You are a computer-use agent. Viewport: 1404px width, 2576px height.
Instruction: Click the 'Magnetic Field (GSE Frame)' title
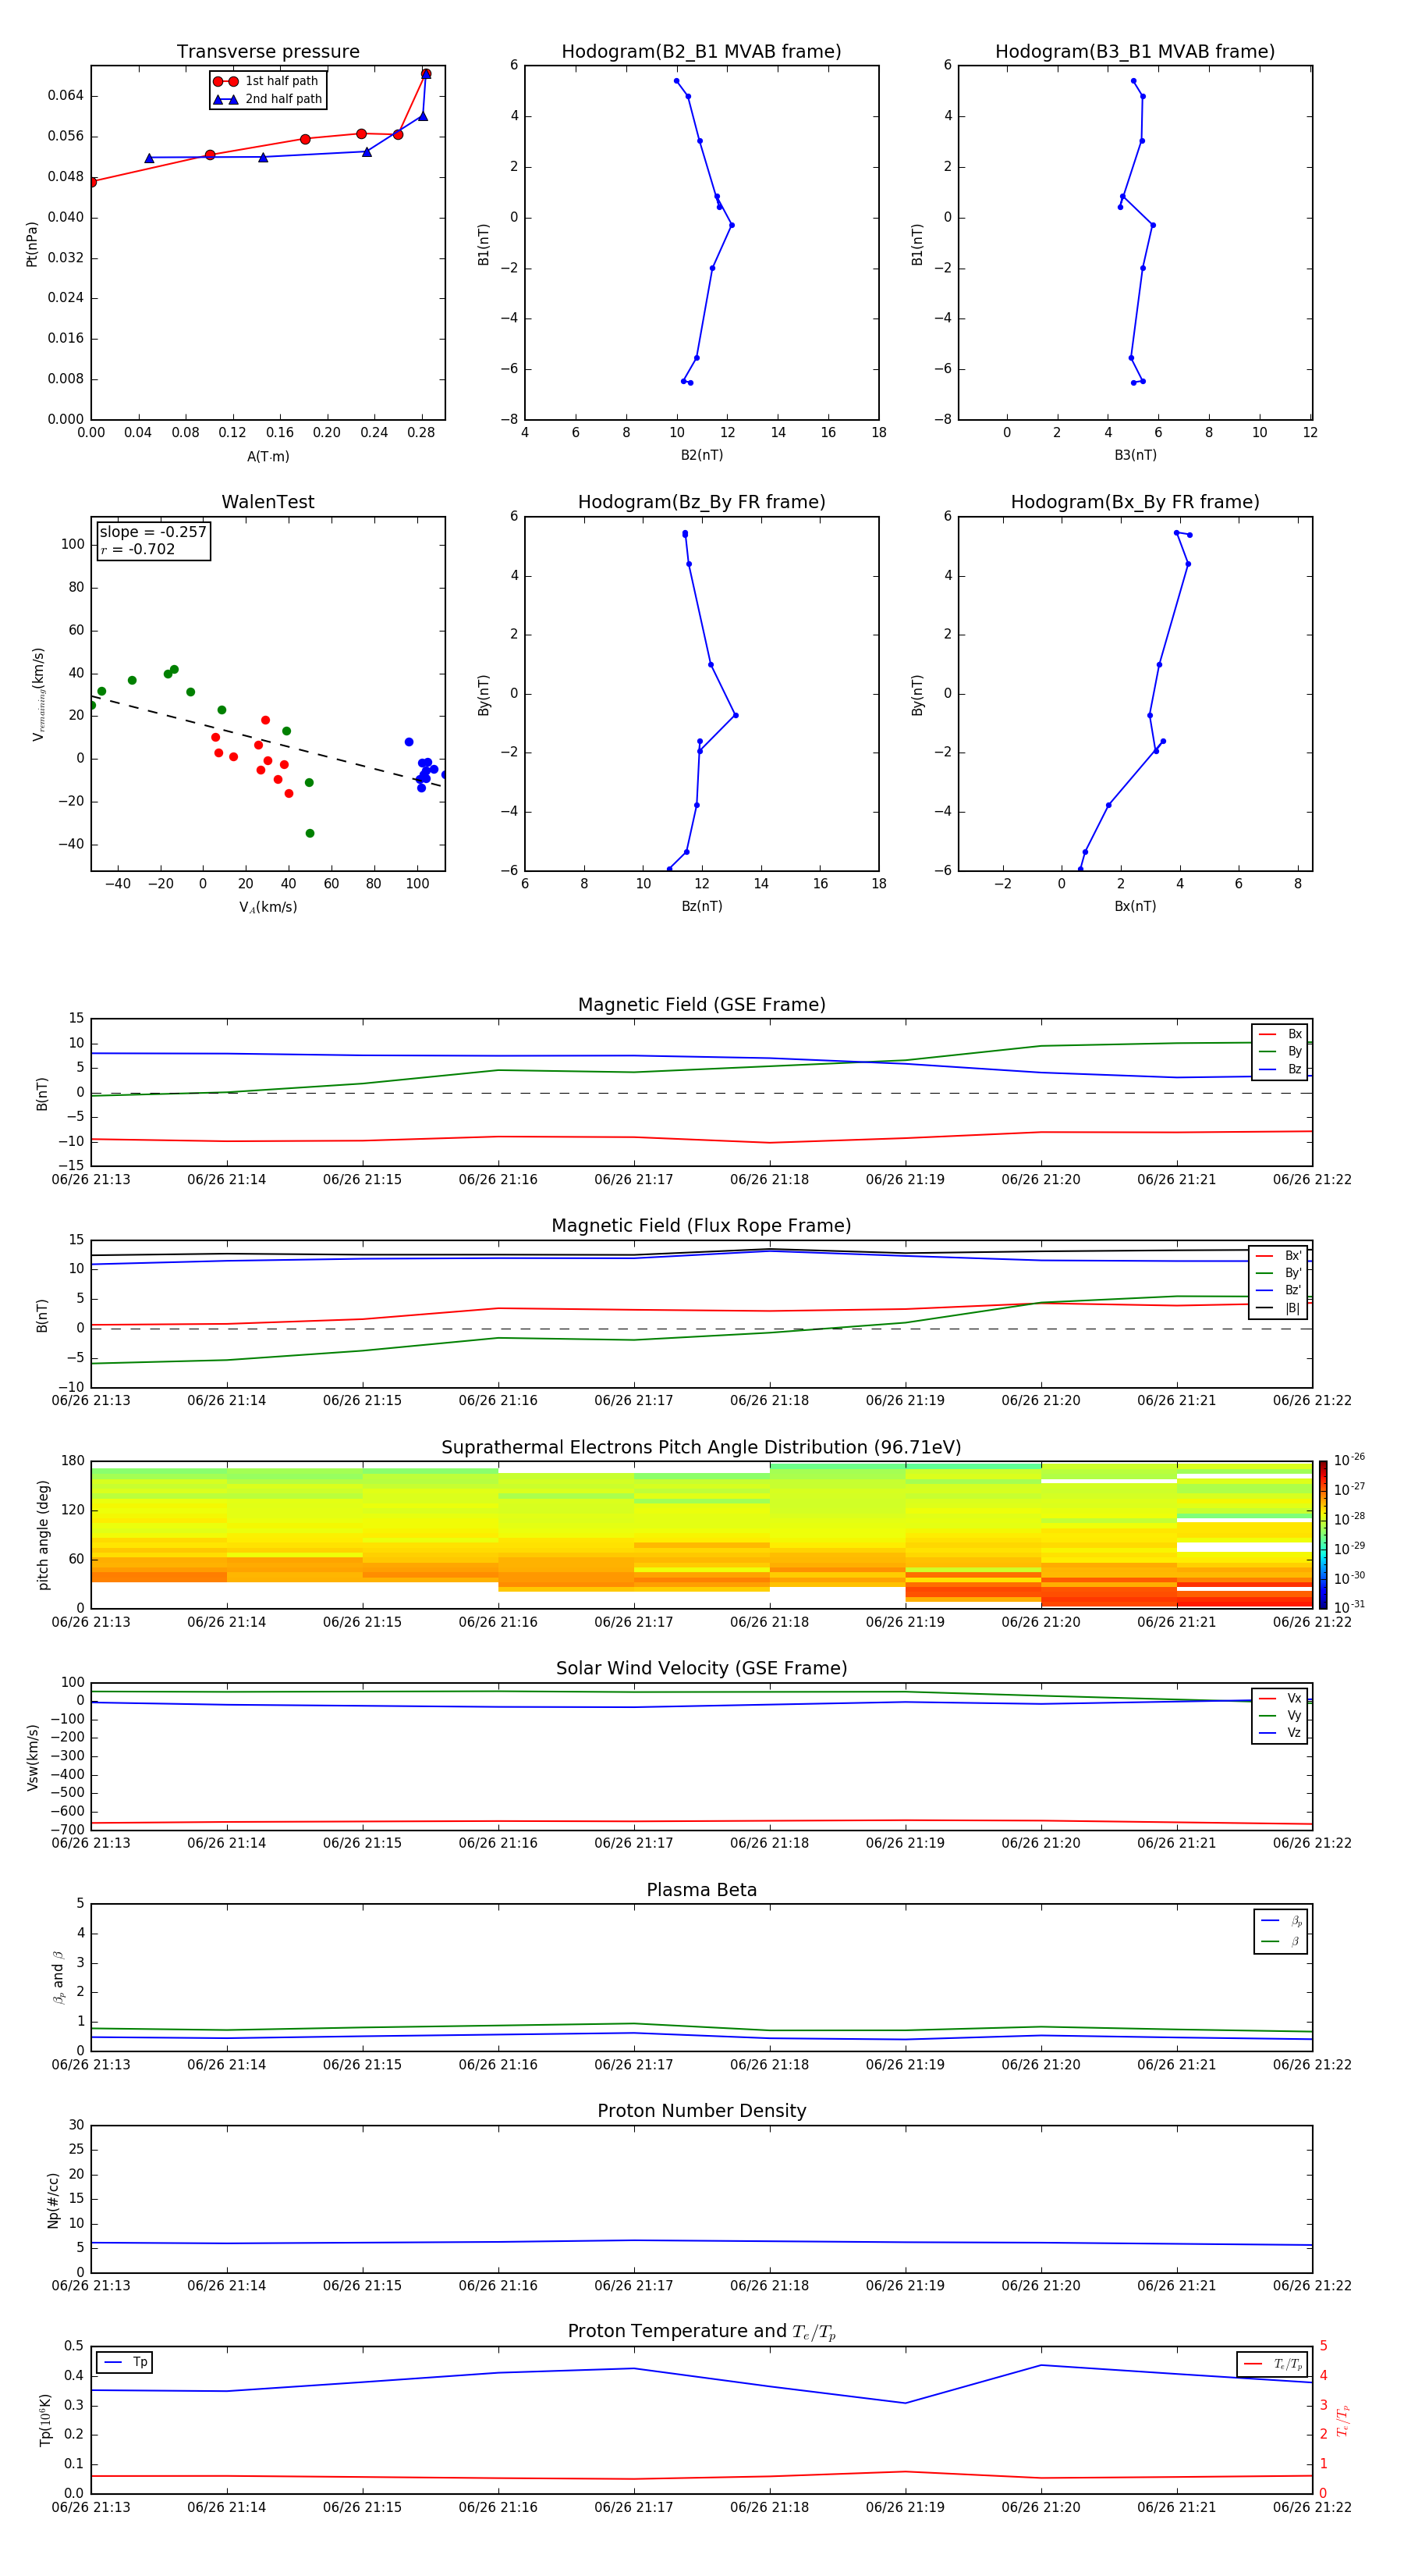701,1005
